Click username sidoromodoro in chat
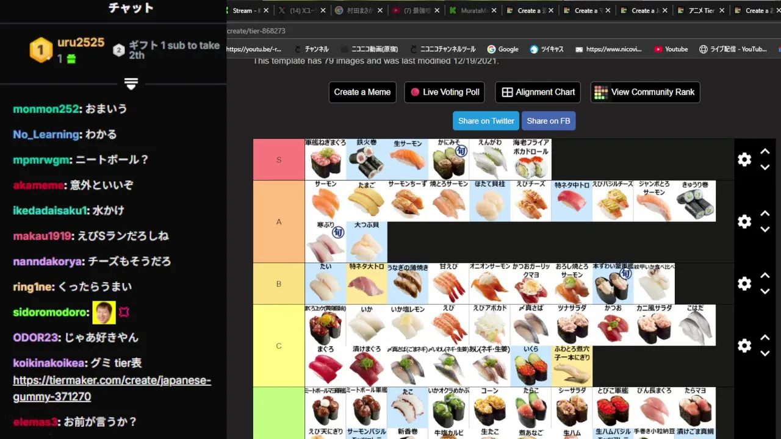Viewport: 781px width, 439px height. (x=51, y=312)
